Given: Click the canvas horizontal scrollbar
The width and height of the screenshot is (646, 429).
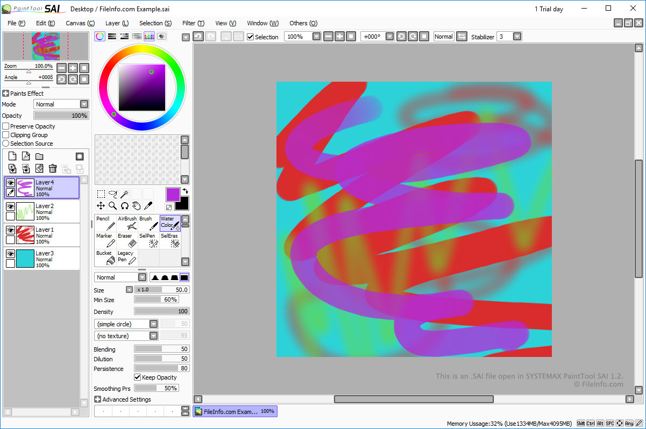Looking at the screenshot, I should (414, 399).
